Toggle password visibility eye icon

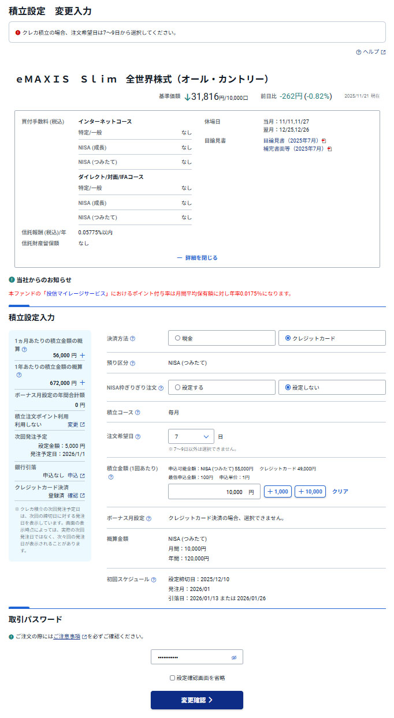(x=234, y=657)
